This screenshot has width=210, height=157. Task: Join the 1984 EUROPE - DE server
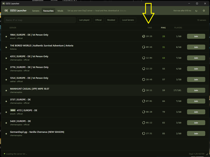click(x=196, y=36)
